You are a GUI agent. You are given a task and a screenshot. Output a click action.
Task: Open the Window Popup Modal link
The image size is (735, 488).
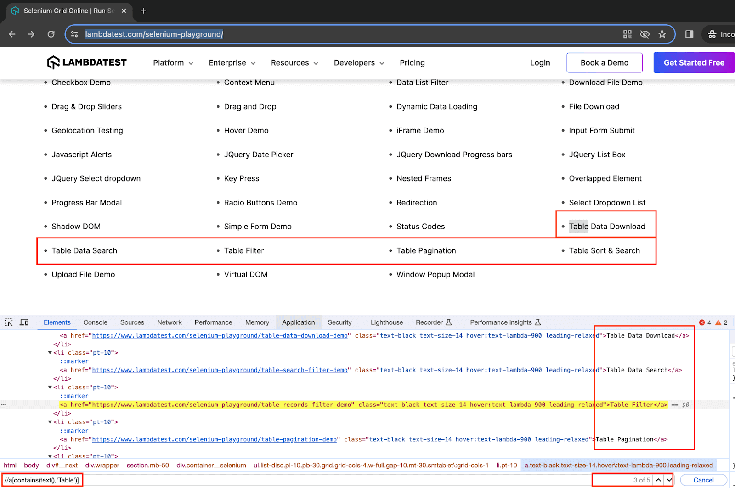435,274
